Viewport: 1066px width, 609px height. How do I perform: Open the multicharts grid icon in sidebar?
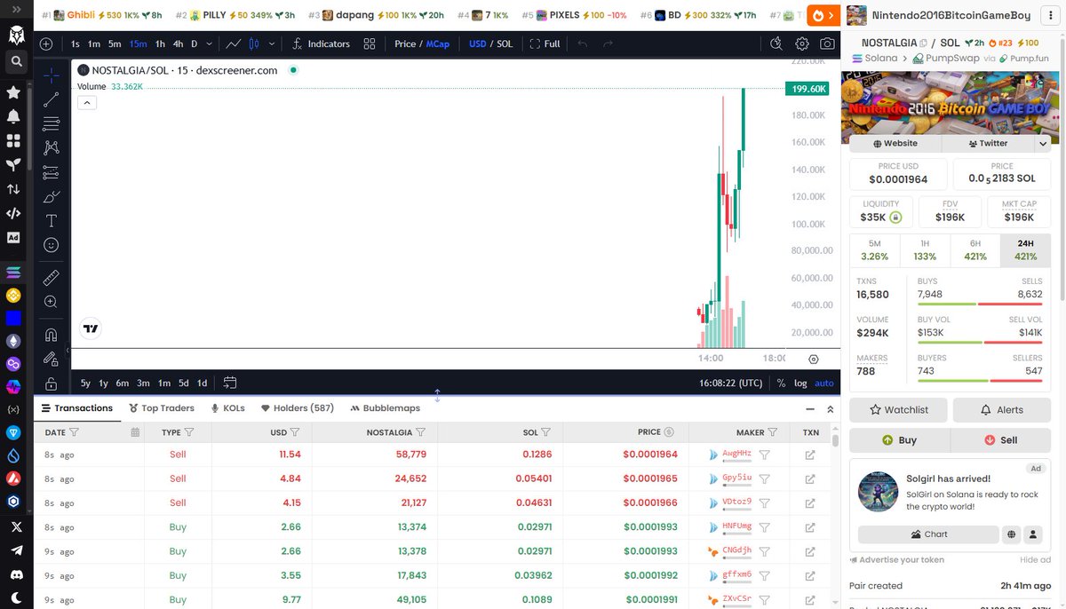13,140
